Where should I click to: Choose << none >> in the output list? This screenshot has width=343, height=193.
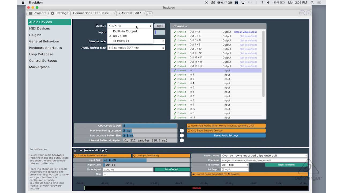click(x=121, y=41)
